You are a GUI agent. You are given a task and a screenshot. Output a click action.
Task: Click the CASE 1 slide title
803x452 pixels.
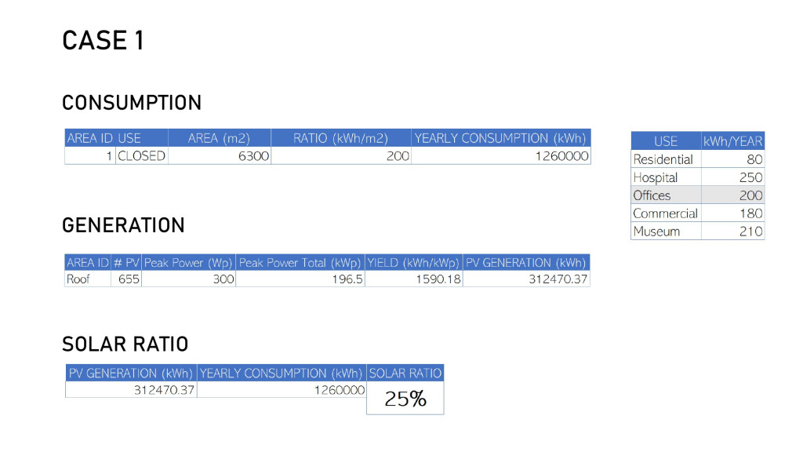click(103, 41)
